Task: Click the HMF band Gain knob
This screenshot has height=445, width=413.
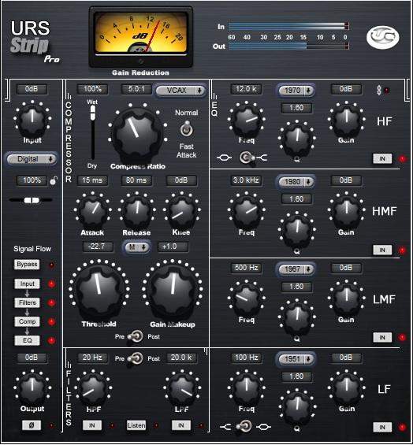Action: pos(346,210)
